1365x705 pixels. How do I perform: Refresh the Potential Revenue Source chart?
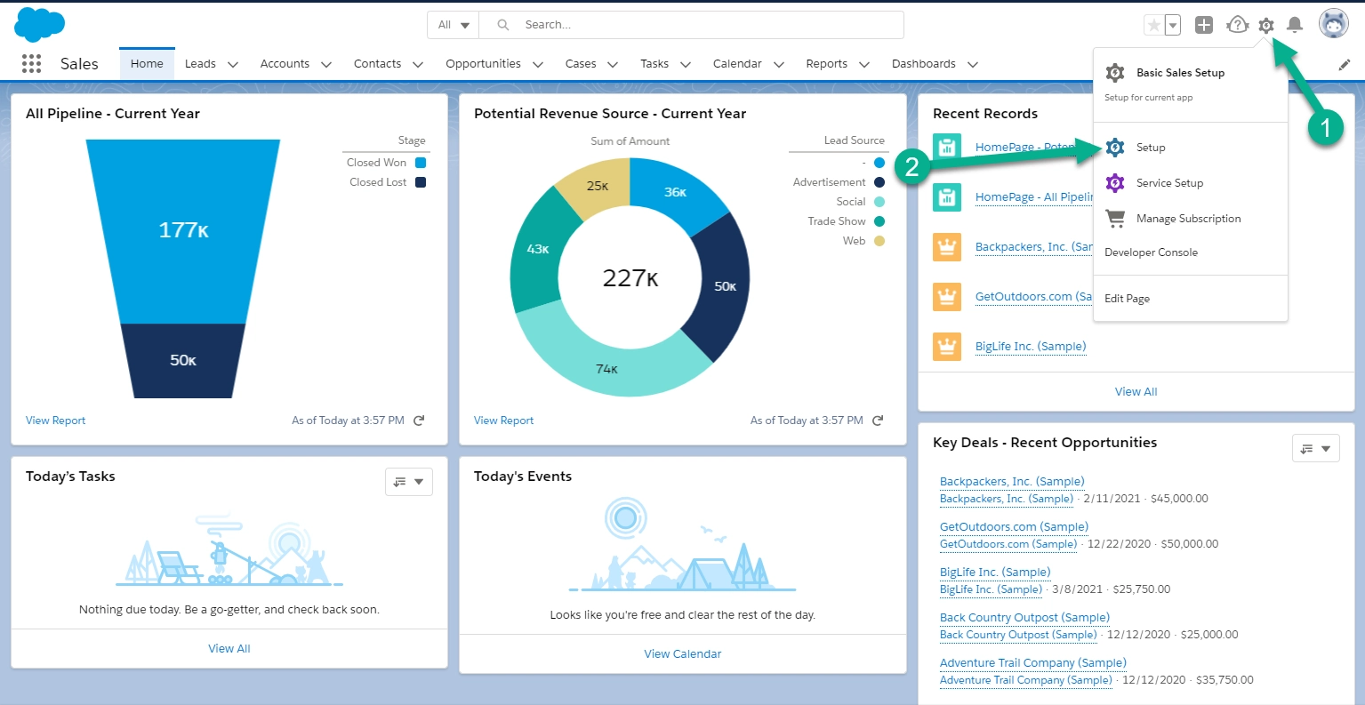coord(878,421)
